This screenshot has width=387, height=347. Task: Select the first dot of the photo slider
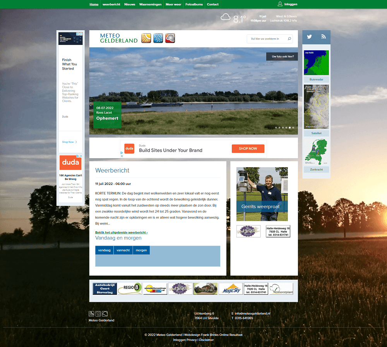click(x=276, y=128)
